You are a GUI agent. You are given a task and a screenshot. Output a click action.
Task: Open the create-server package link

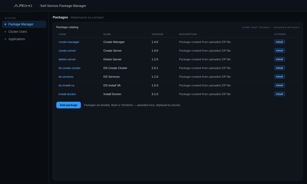pos(67,51)
